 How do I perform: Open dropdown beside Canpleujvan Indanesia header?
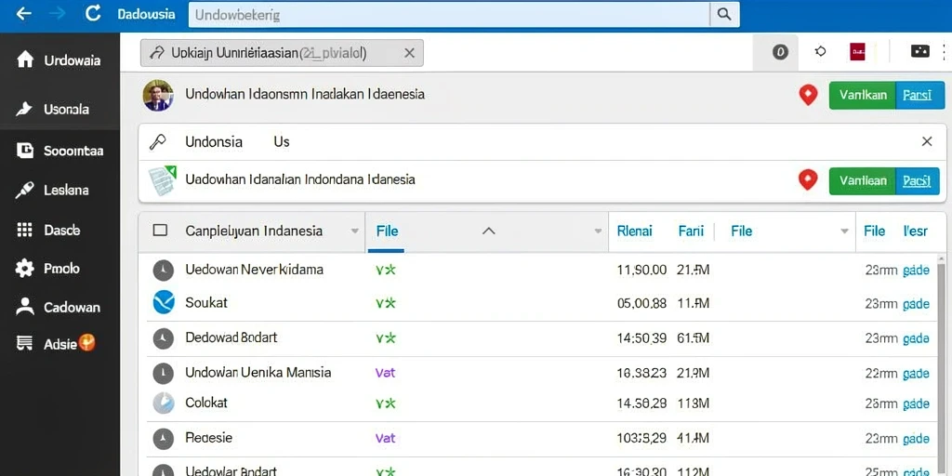pos(354,231)
